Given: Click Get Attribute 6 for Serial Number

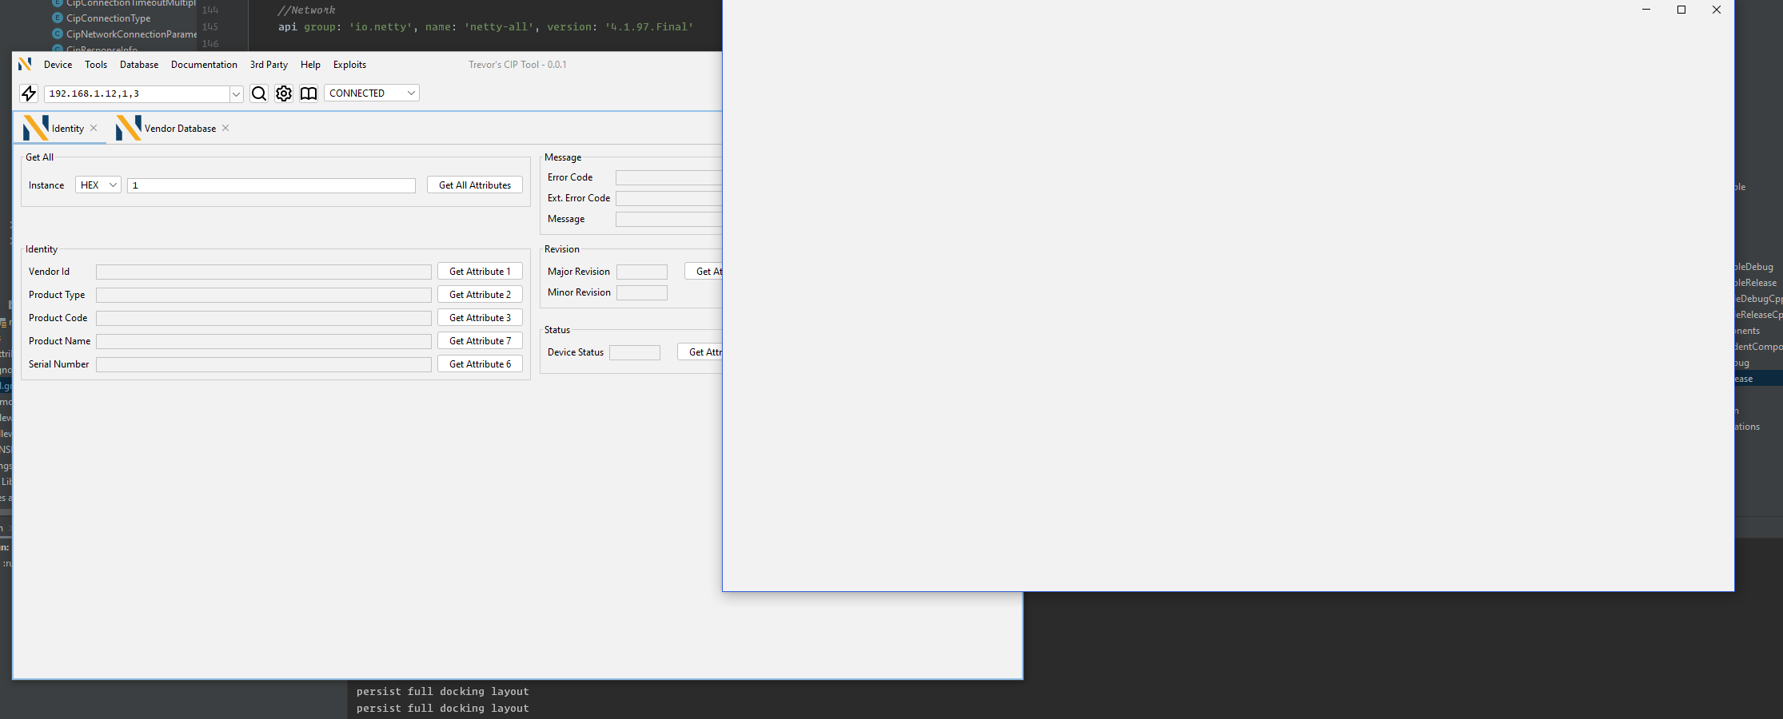Looking at the screenshot, I should (480, 363).
